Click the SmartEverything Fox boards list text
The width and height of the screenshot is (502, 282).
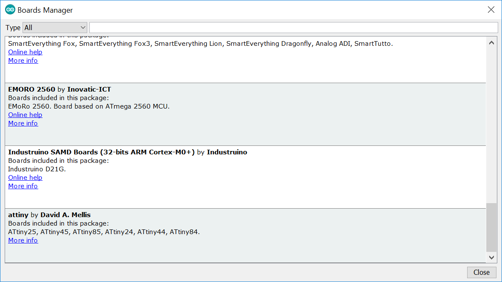[200, 44]
